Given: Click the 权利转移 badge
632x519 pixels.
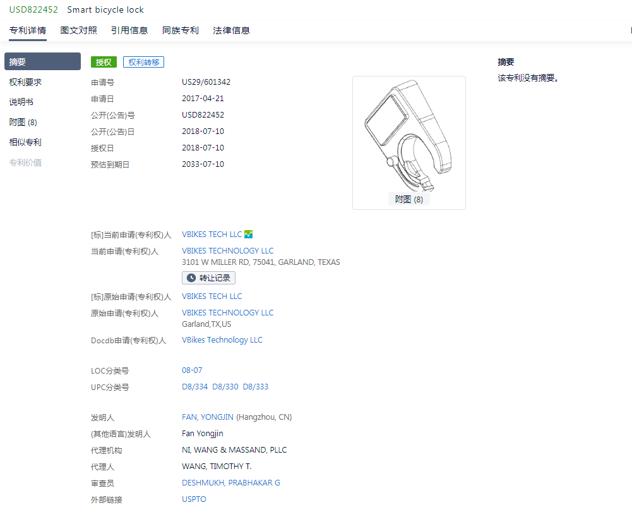Looking at the screenshot, I should click(x=143, y=62).
